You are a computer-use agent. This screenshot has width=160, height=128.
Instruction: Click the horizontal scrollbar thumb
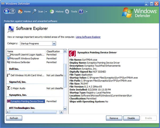(x=33, y=112)
